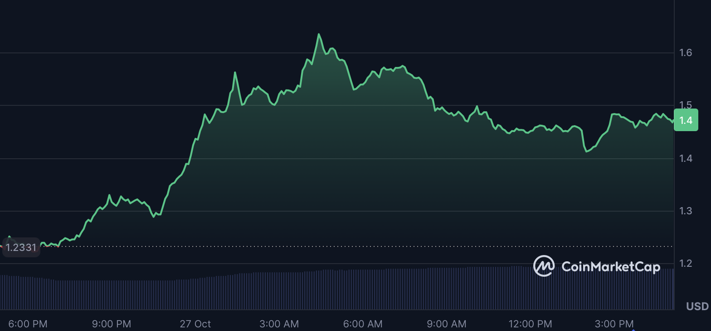Click the USD currency label
The height and width of the screenshot is (331, 711).
697,307
